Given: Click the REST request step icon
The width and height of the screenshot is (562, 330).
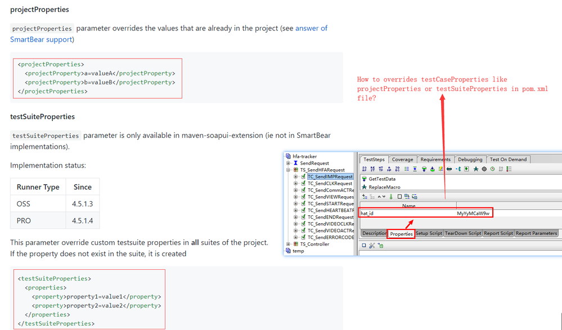Looking at the screenshot, I should [x=374, y=169].
